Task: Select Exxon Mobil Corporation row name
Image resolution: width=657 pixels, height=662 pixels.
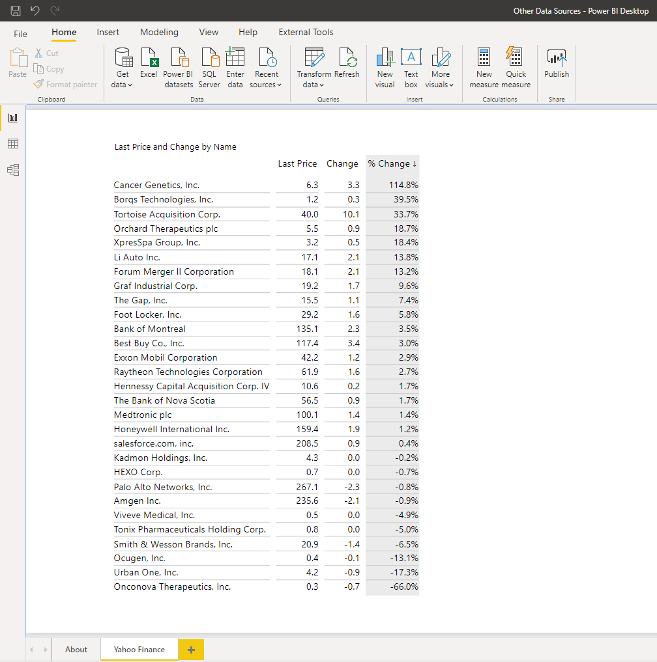Action: click(166, 357)
